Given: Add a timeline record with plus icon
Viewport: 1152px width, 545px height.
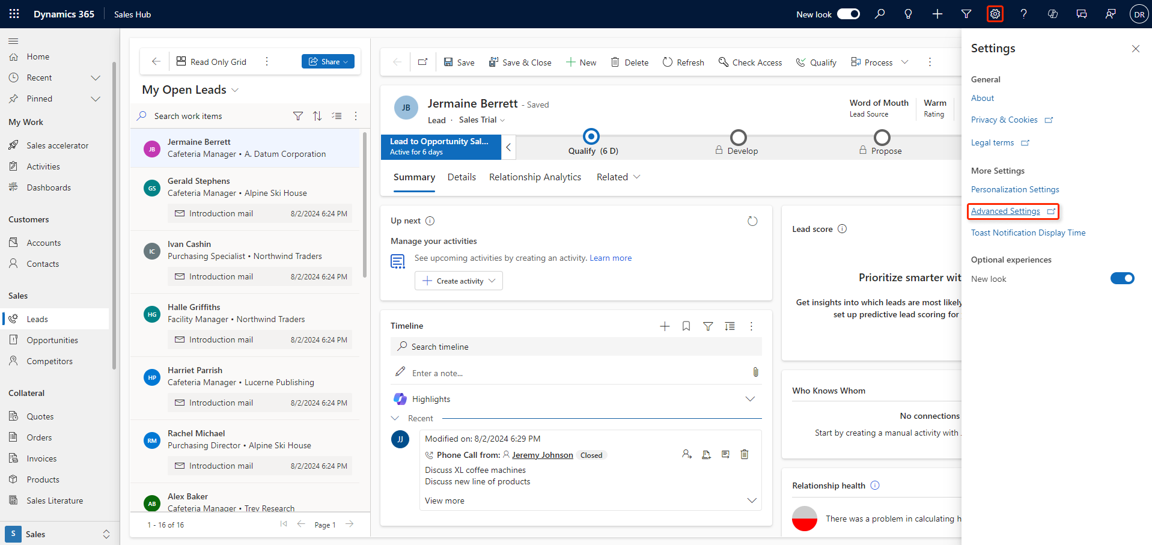Looking at the screenshot, I should point(665,326).
